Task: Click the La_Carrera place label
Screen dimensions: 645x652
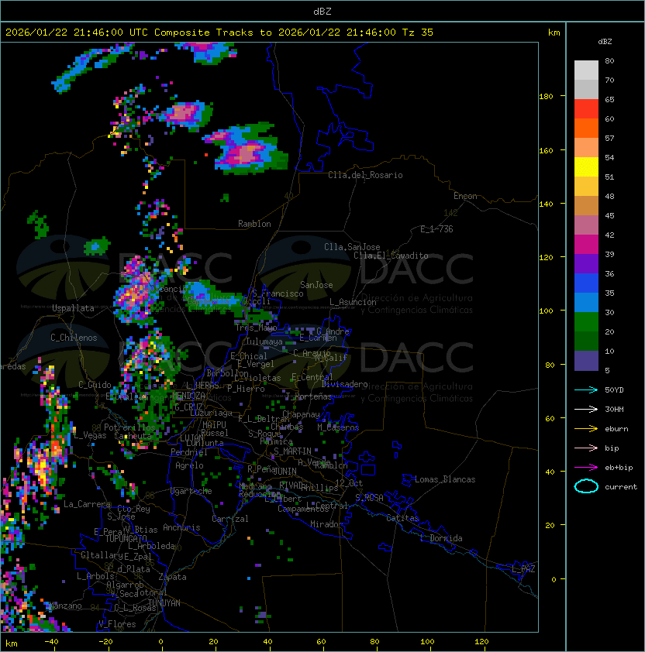Action: coord(87,504)
